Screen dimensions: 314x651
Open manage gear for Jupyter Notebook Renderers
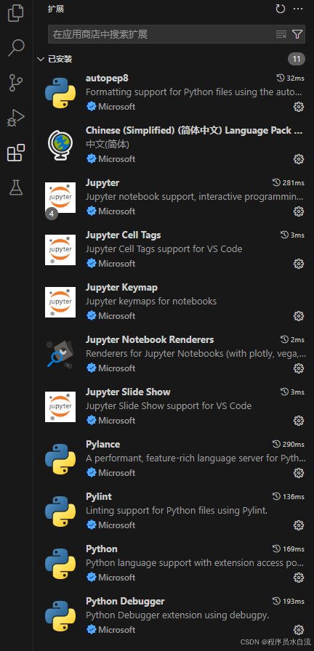(298, 368)
